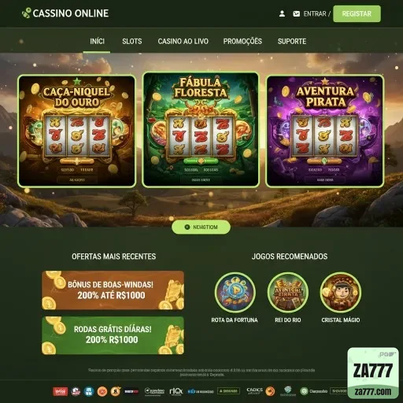403x403 pixels.
Task: Select the INÍCI navigation tab
Action: (97, 41)
